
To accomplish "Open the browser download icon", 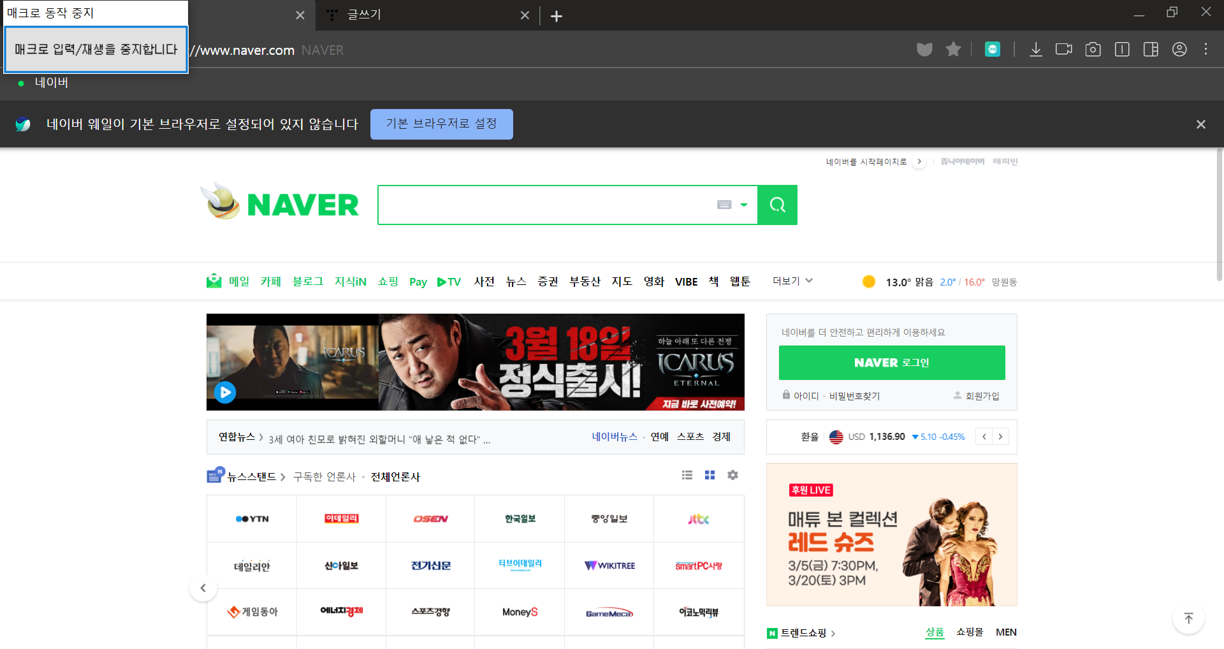I will click(1036, 49).
